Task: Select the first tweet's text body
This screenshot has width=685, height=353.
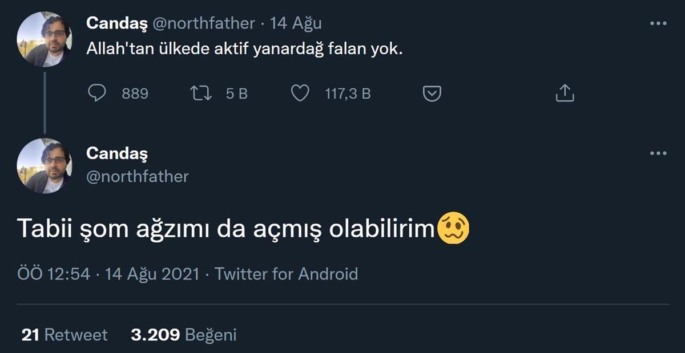Action: [245, 50]
